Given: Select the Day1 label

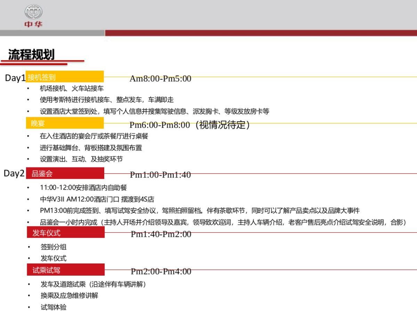Looking at the screenshot, I should (14, 78).
